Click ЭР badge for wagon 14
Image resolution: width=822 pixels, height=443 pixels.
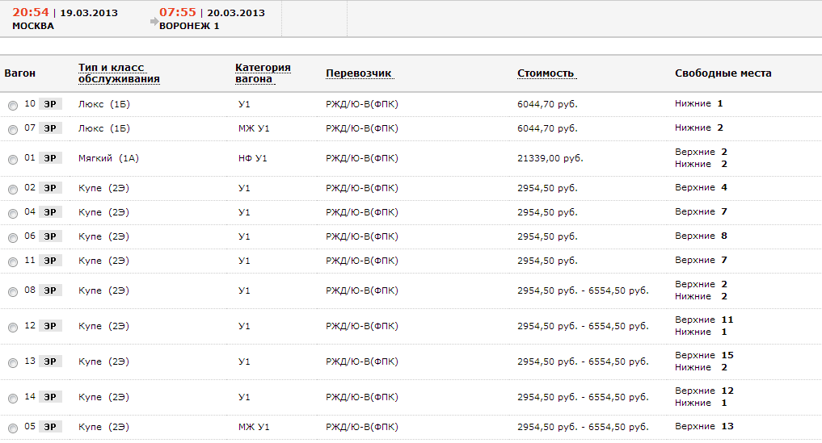click(50, 397)
